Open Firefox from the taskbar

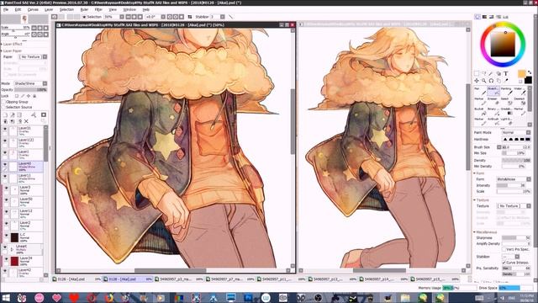(x=108, y=298)
